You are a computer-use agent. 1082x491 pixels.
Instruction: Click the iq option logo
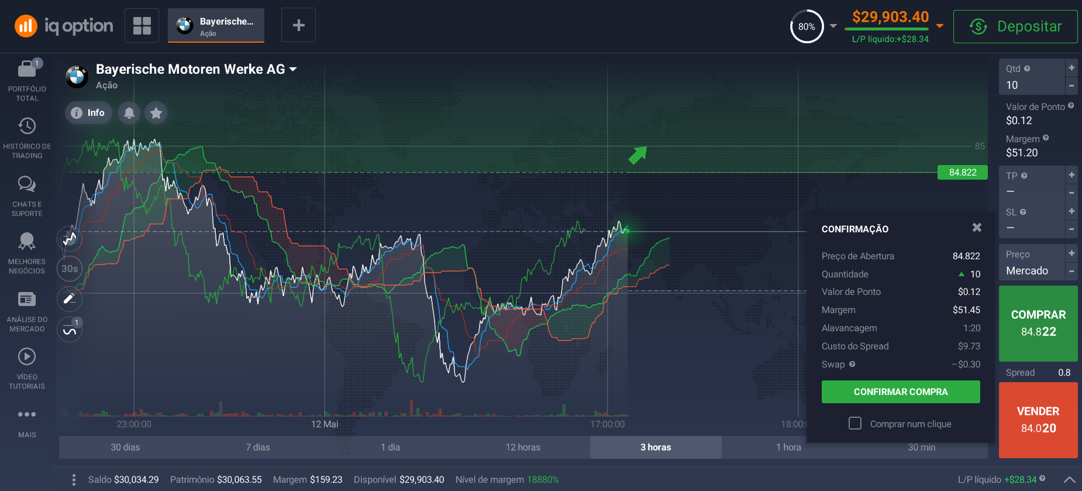(64, 26)
